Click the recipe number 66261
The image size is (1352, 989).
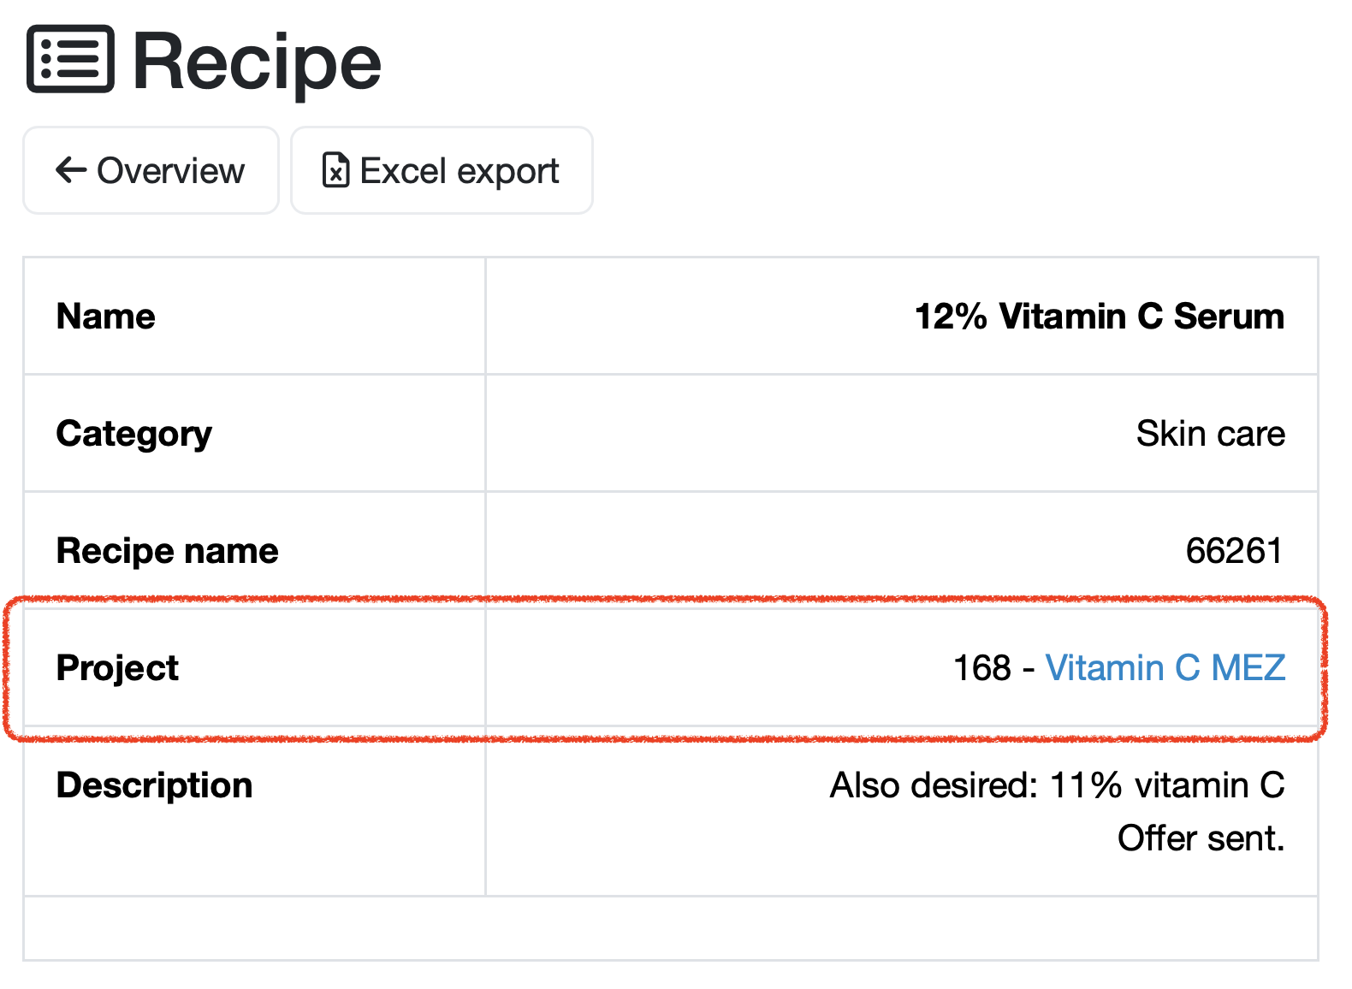(x=1234, y=551)
